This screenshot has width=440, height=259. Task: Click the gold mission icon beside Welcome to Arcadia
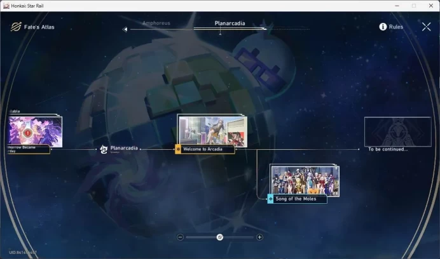coord(178,149)
